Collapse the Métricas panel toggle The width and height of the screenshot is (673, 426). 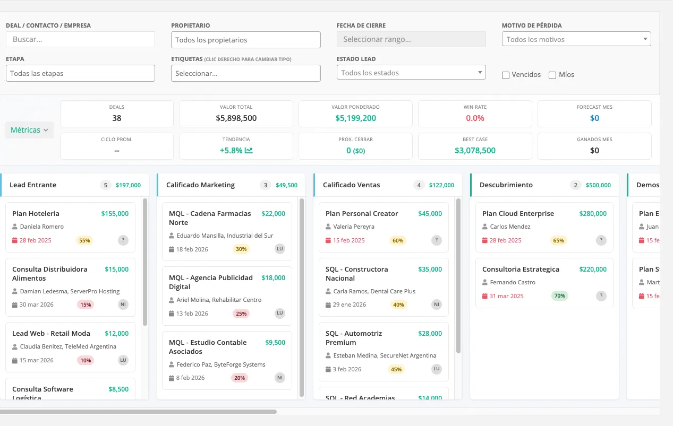(x=29, y=130)
